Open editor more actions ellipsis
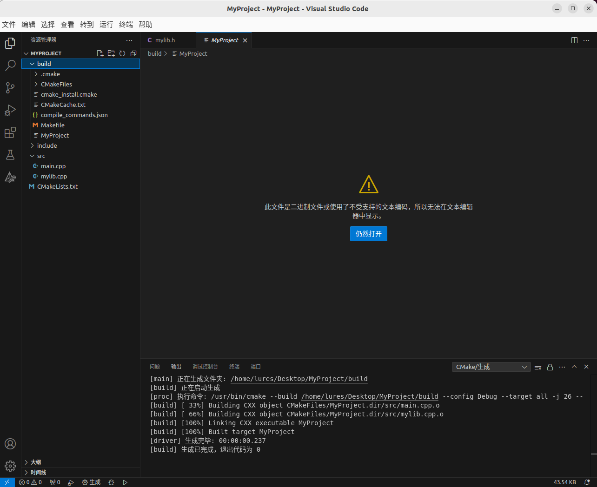 586,40
